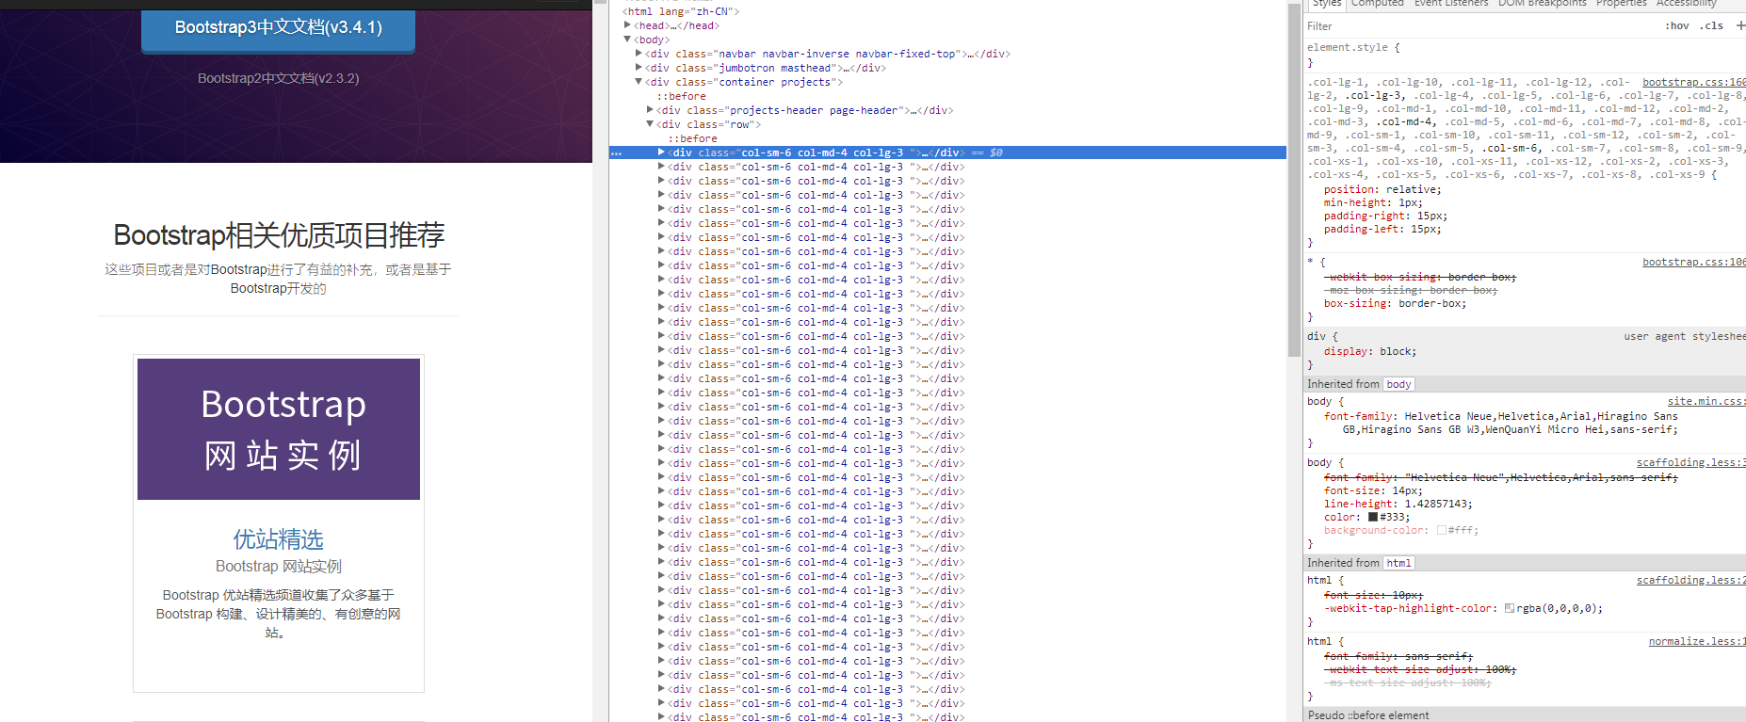The height and width of the screenshot is (722, 1746).
Task: Open the Bootstrap2中文文档(v2.3.2) link
Action: pos(278,78)
